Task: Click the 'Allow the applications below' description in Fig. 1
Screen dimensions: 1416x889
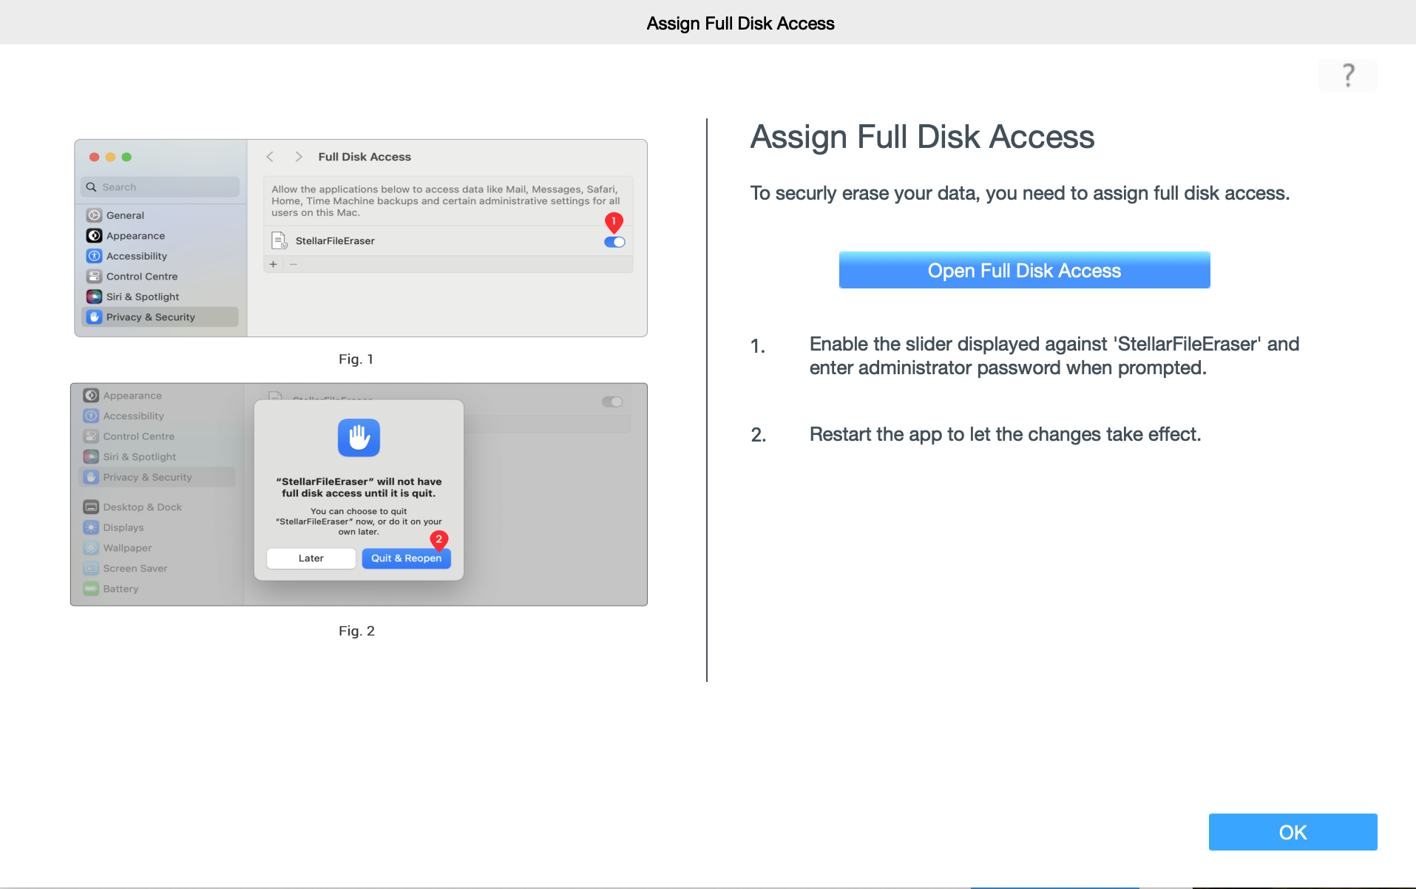Action: (446, 201)
